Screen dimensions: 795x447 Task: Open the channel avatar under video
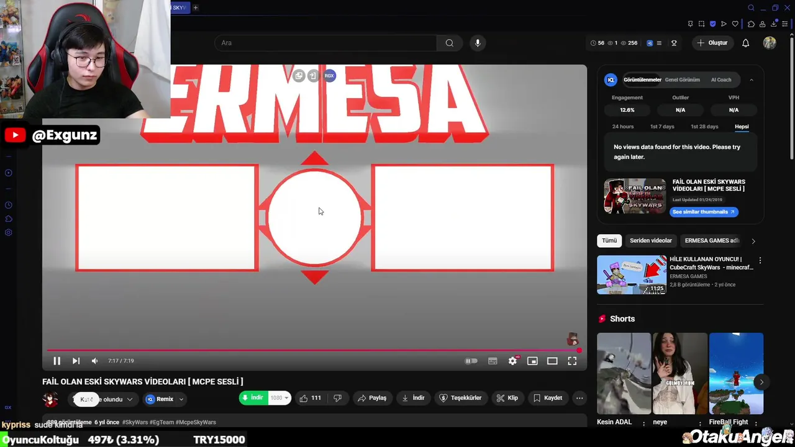coord(50,399)
